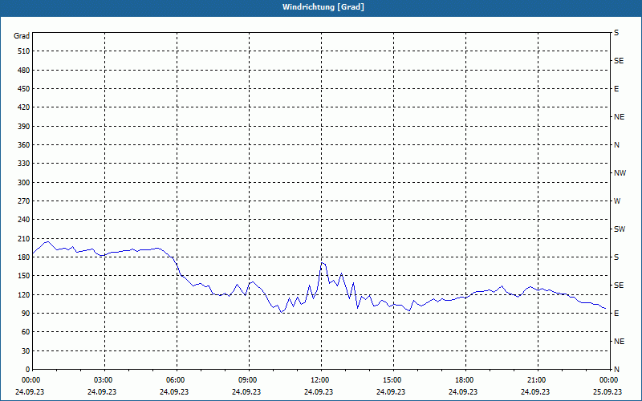
Task: Select the 390 y-axis value
Action: [24, 127]
